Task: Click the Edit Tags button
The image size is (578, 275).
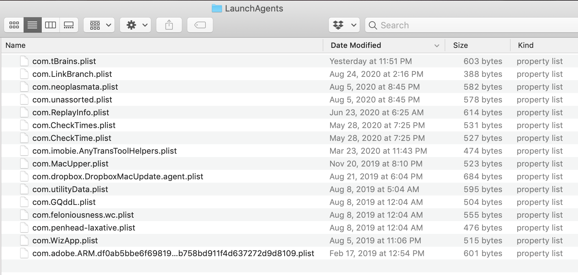Action: point(200,25)
